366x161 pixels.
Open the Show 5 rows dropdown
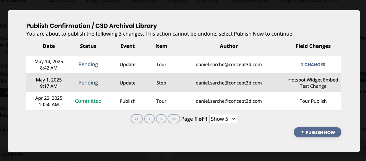point(223,119)
